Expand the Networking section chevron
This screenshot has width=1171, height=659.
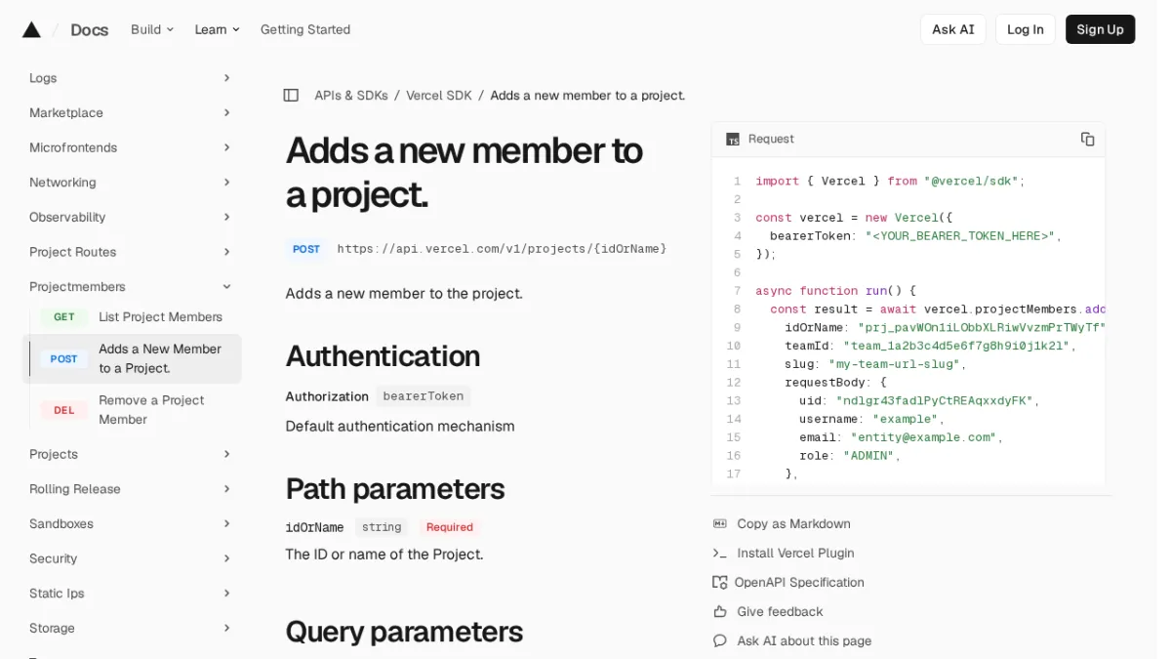[226, 183]
